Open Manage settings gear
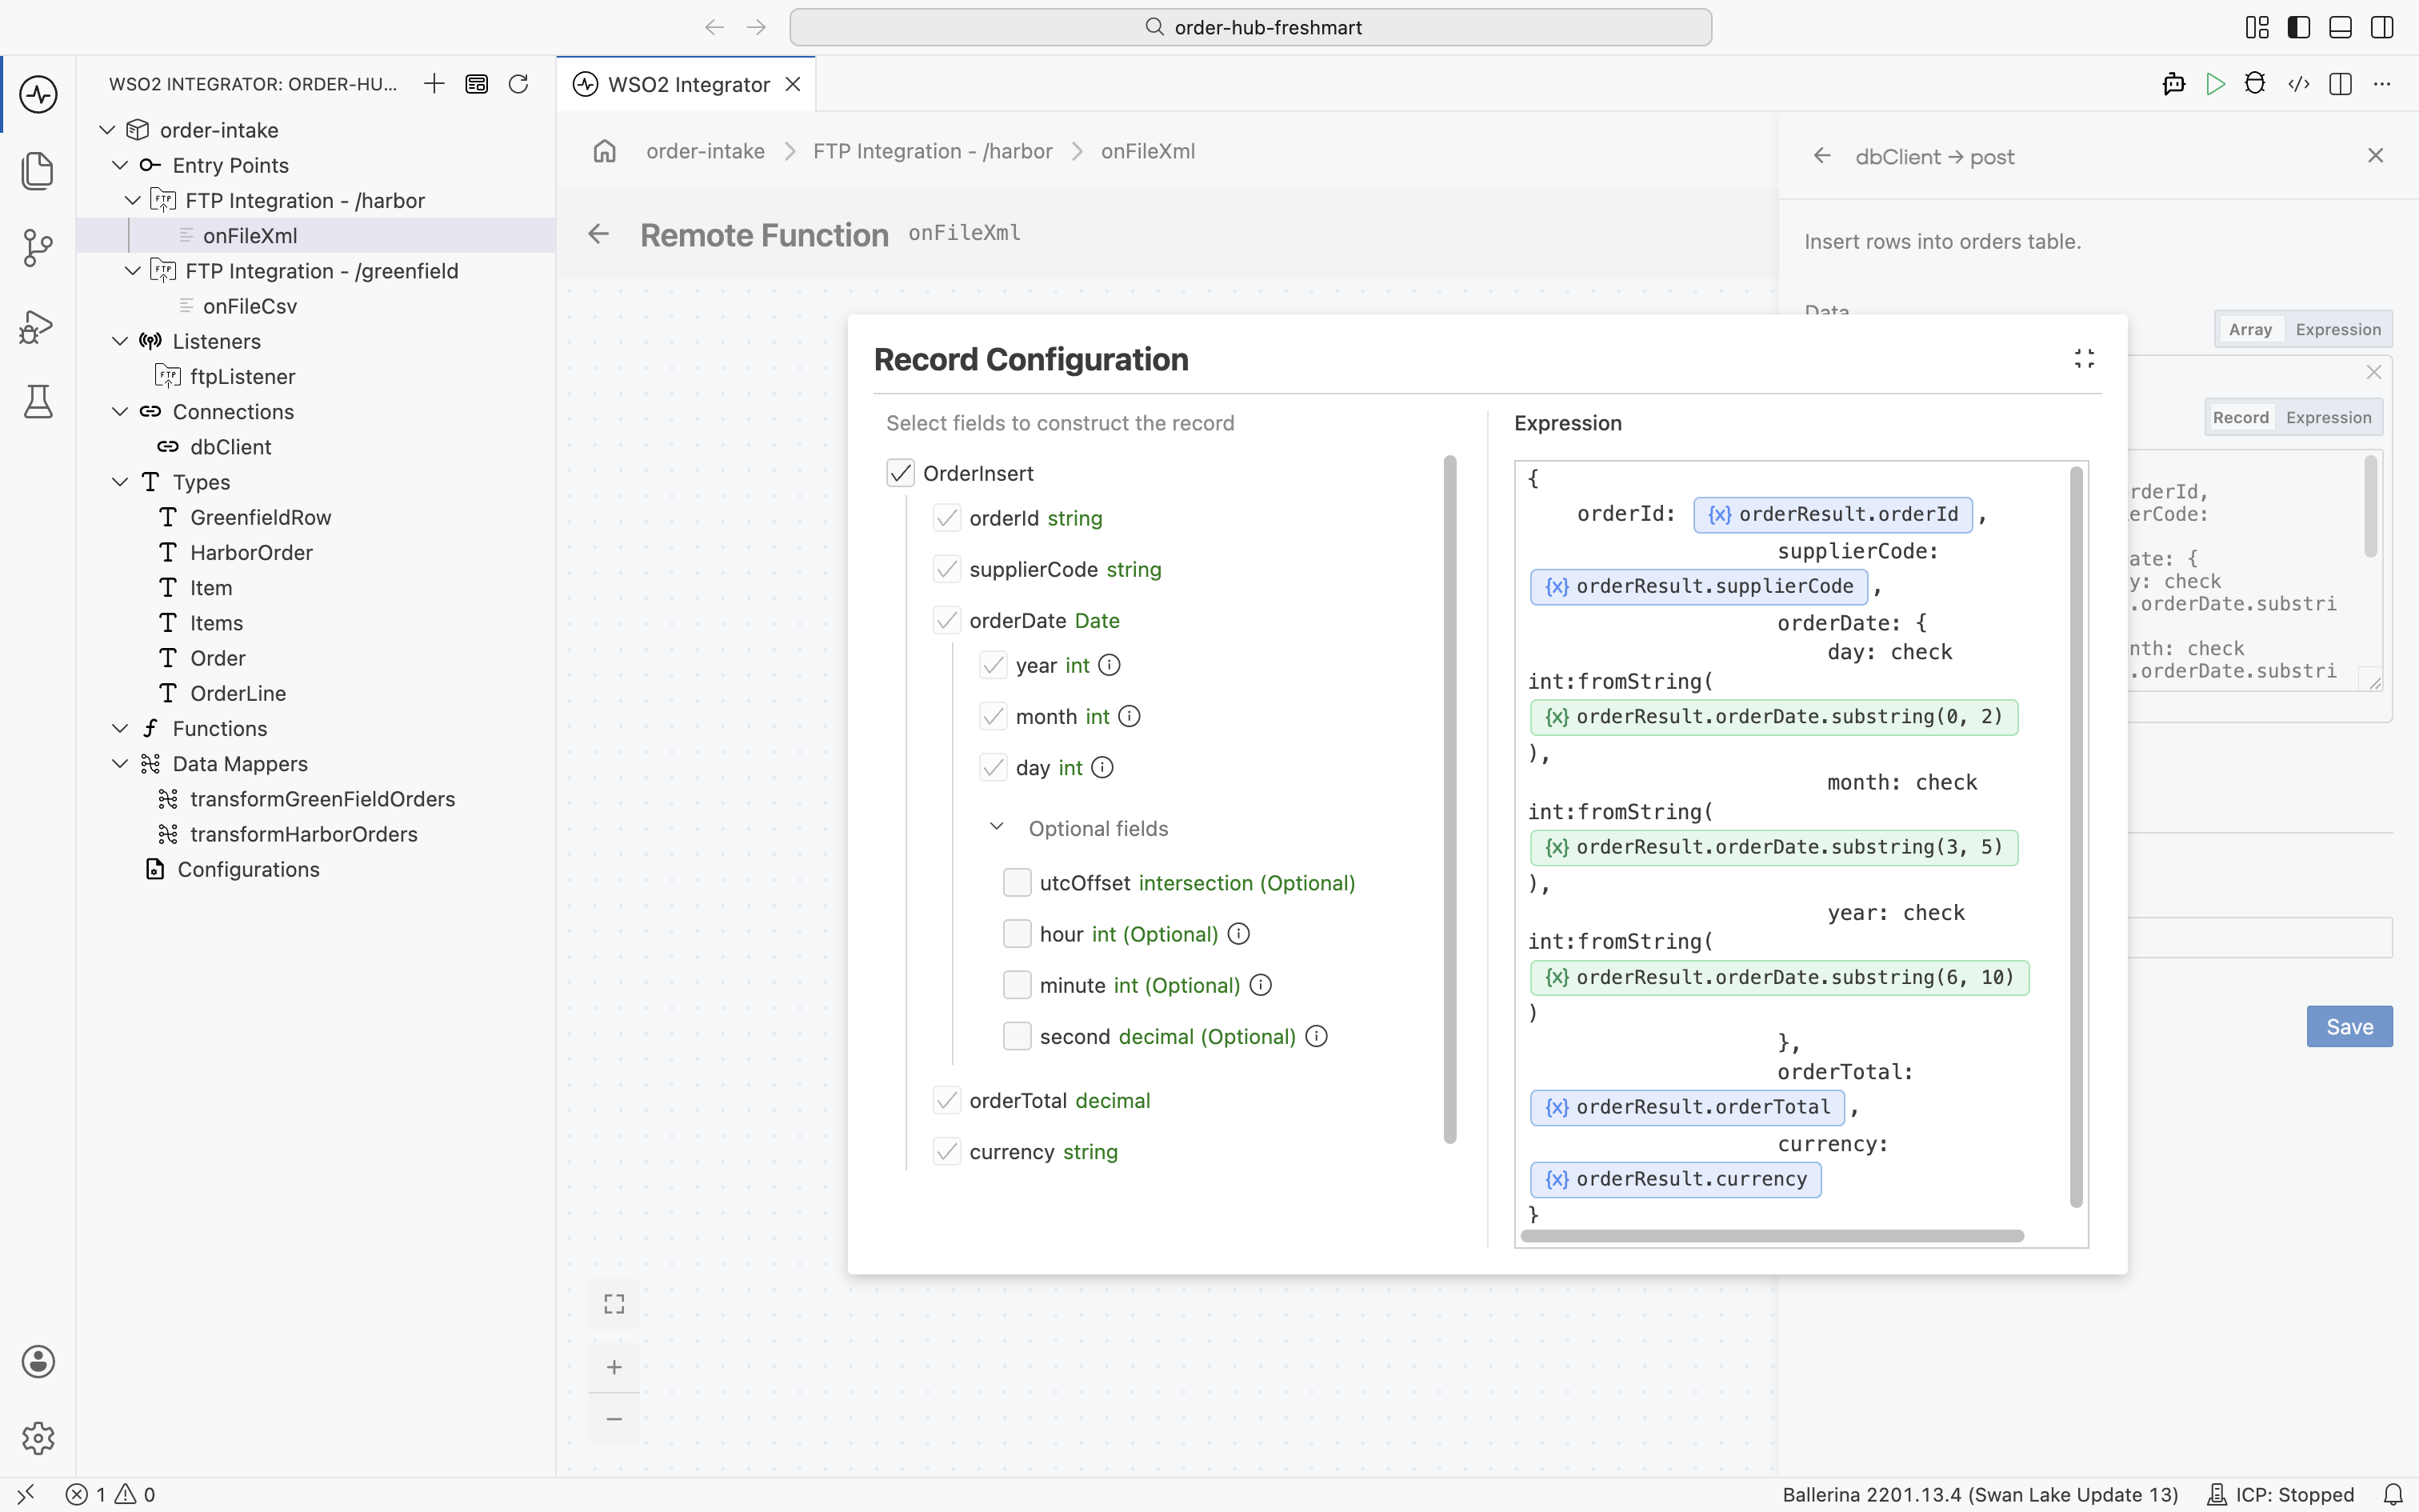Image resolution: width=2419 pixels, height=1512 pixels. click(38, 1438)
